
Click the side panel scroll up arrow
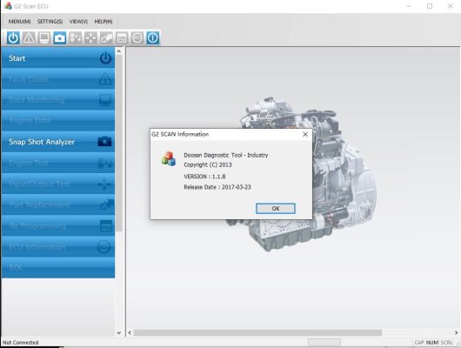[x=119, y=51]
